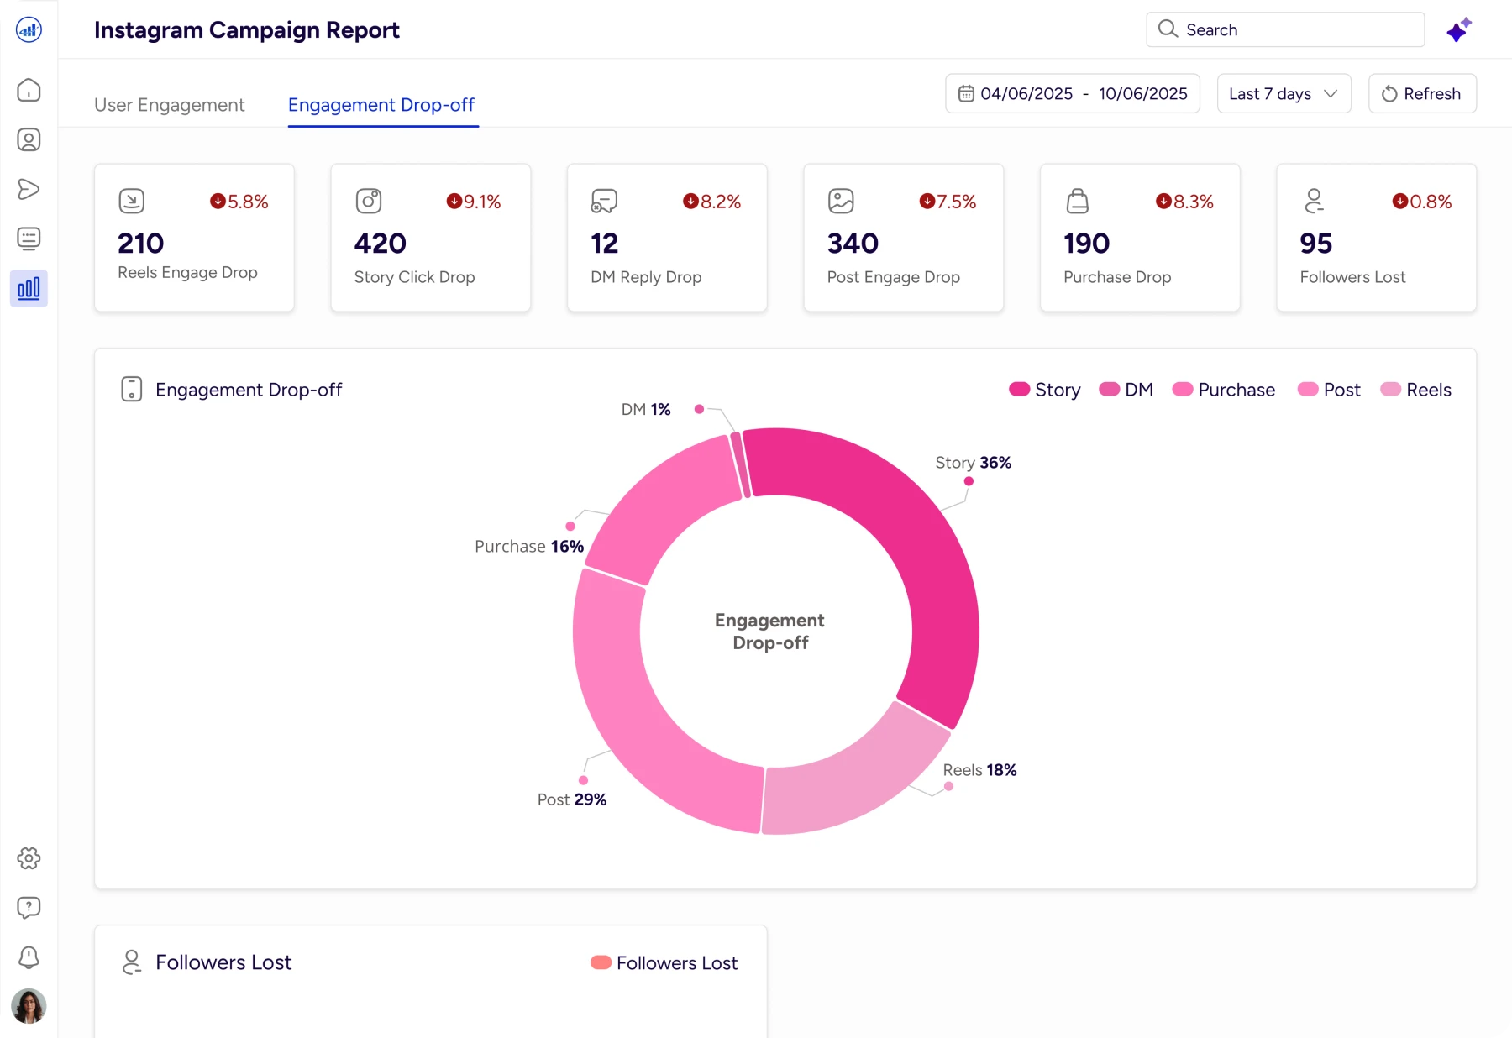Toggle the Reels legend series
The image size is (1512, 1038).
point(1415,390)
